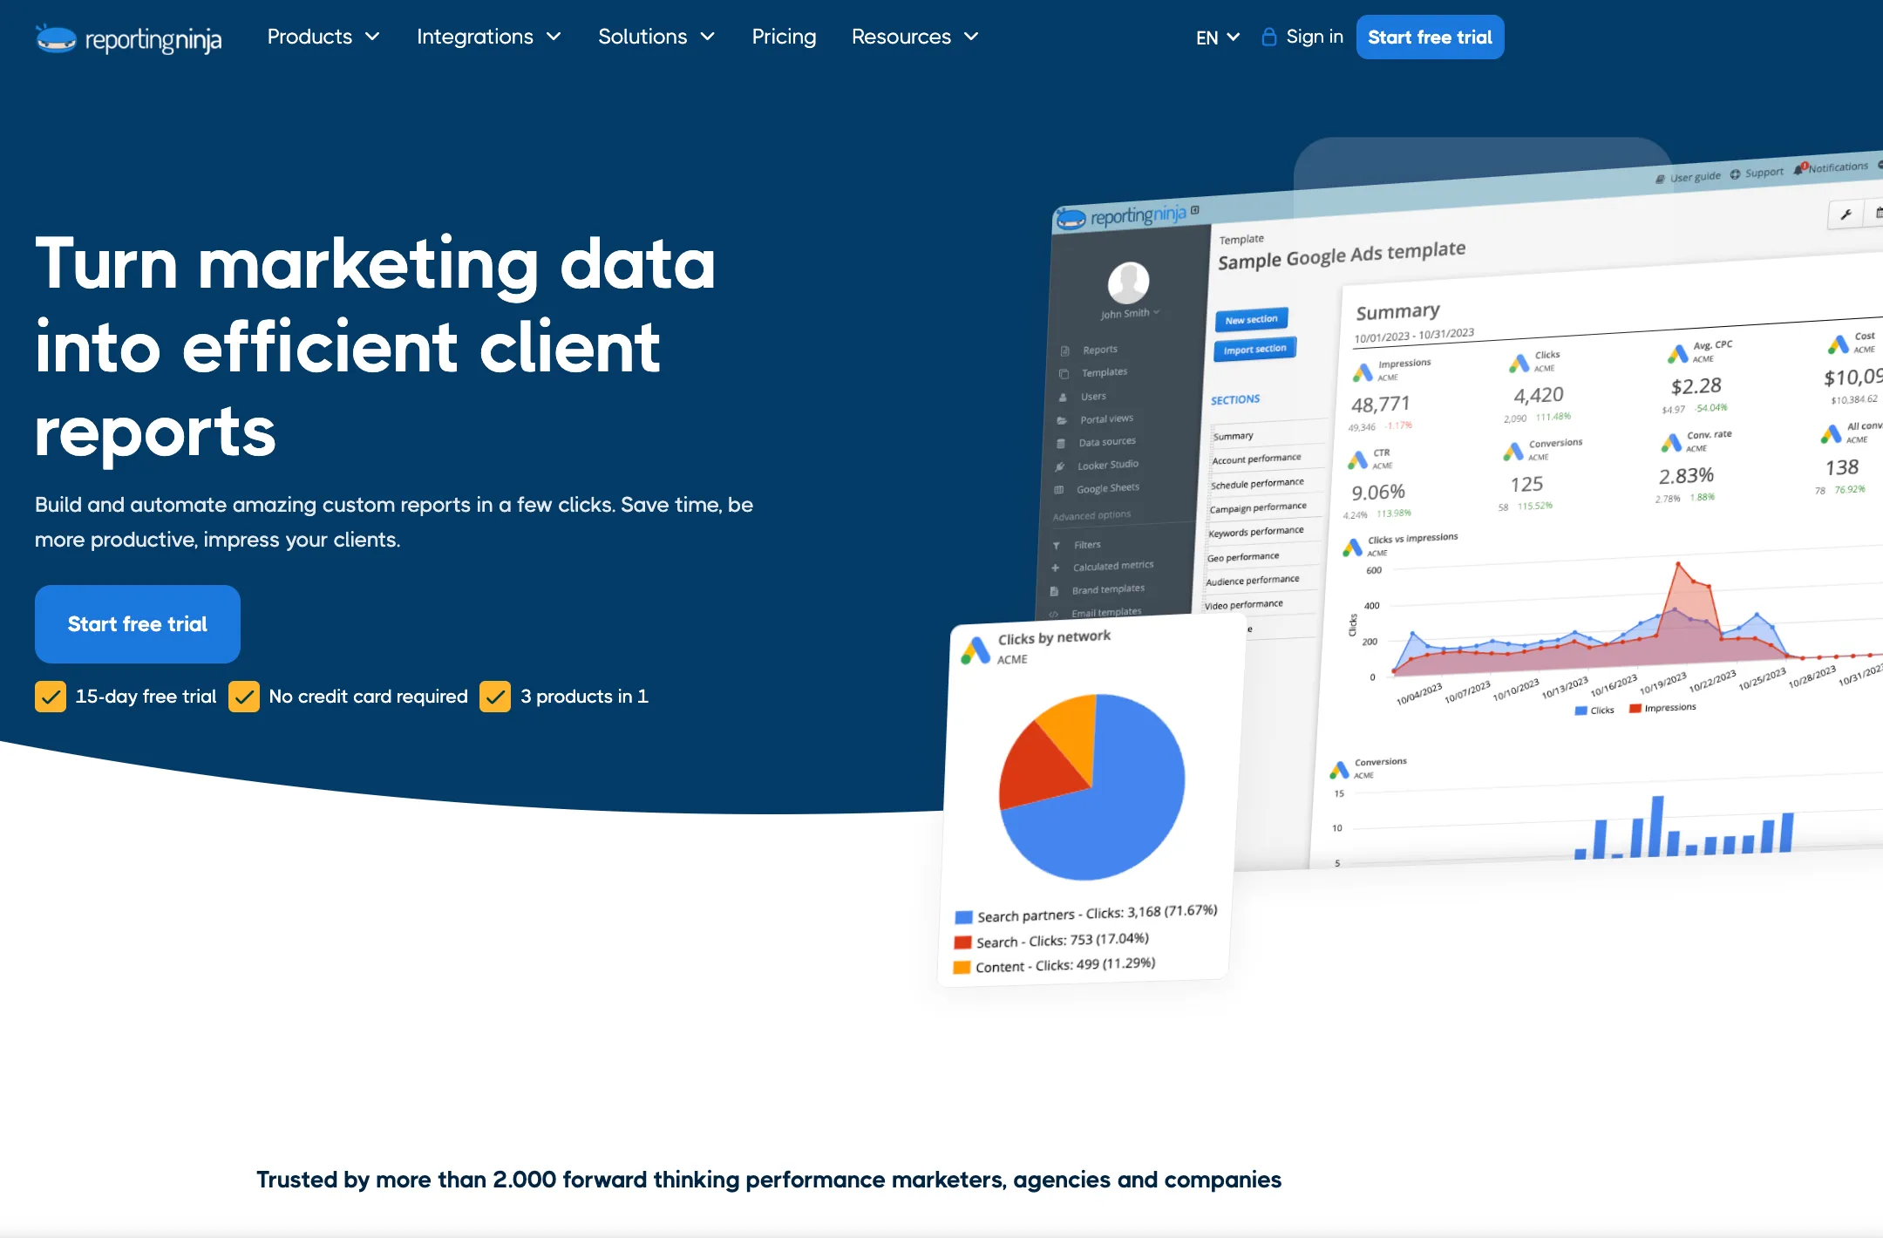
Task: Click the Notifications bell in dashboard preview
Action: coord(1799,169)
